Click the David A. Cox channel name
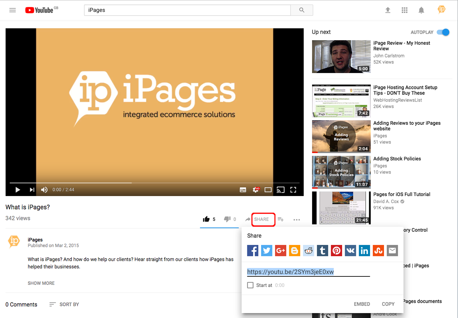The image size is (458, 318). (x=386, y=202)
